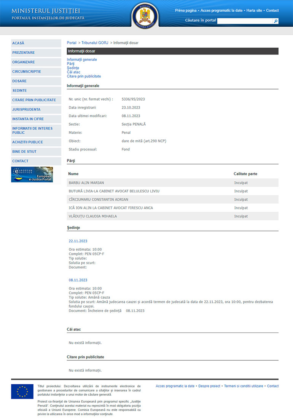Open the header Contact link
This screenshot has width=293, height=419.
pyautogui.click(x=272, y=10)
